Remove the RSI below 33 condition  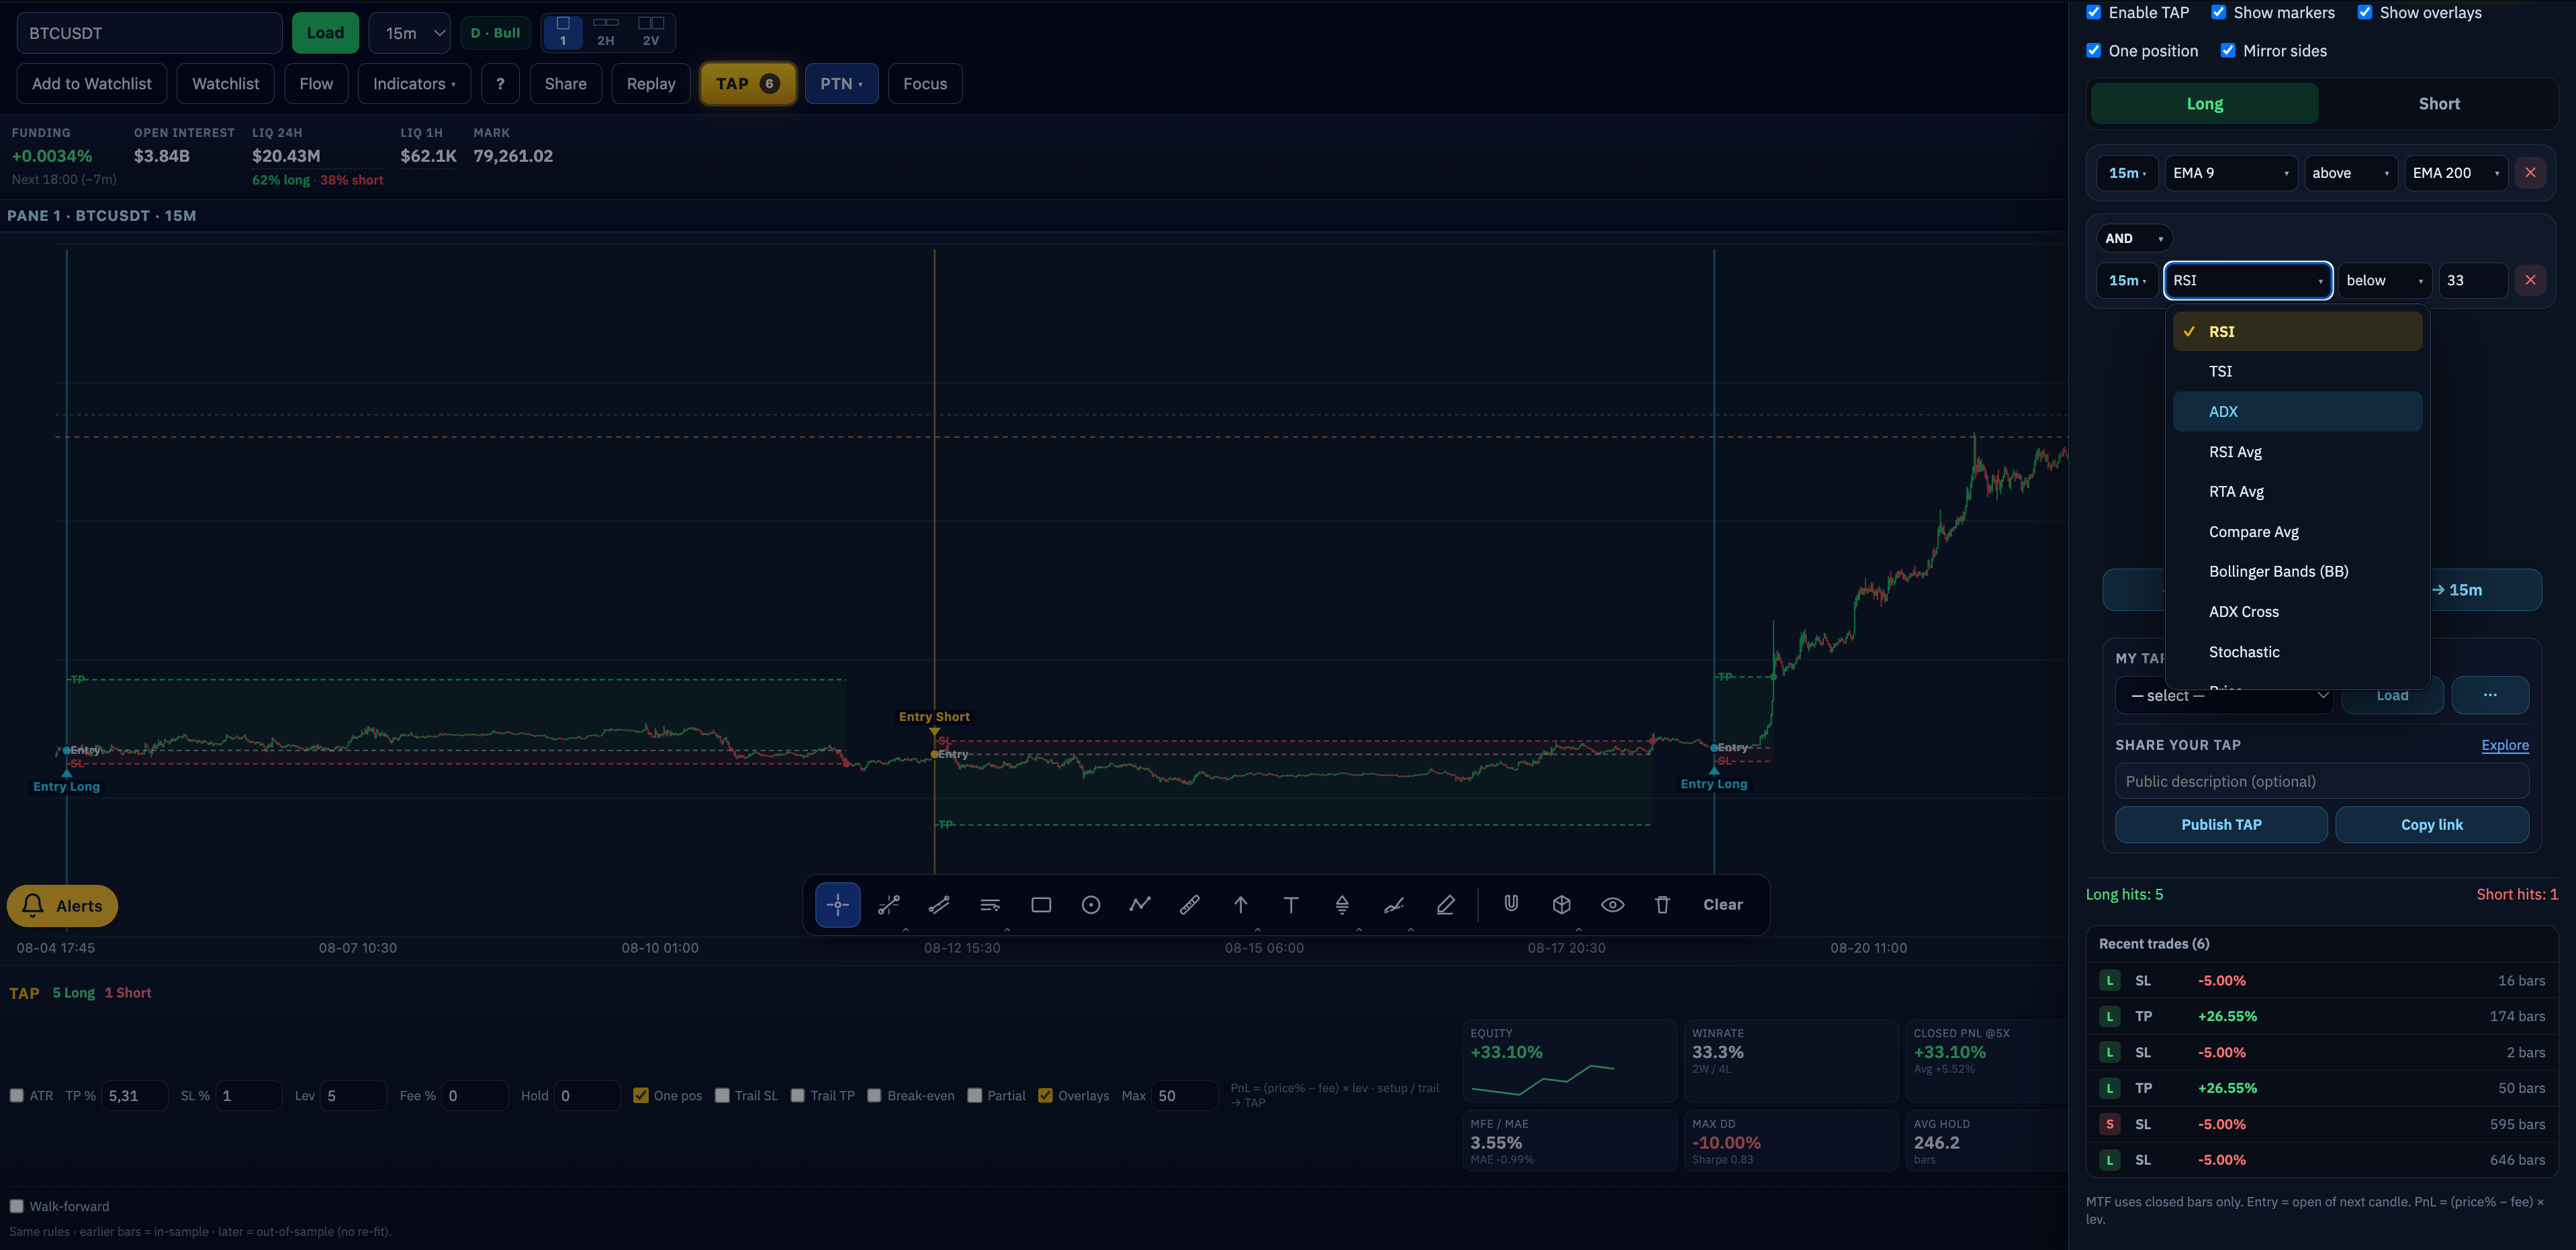[x=2530, y=280]
